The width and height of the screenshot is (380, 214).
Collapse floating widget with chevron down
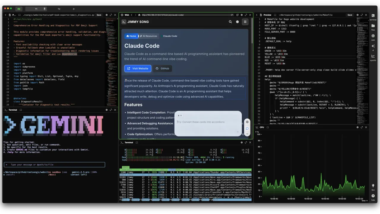[x=247, y=134]
